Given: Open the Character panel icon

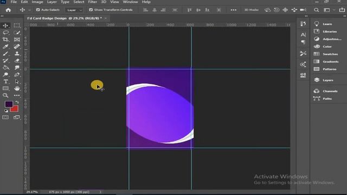Looking at the screenshot, I should [x=303, y=35].
